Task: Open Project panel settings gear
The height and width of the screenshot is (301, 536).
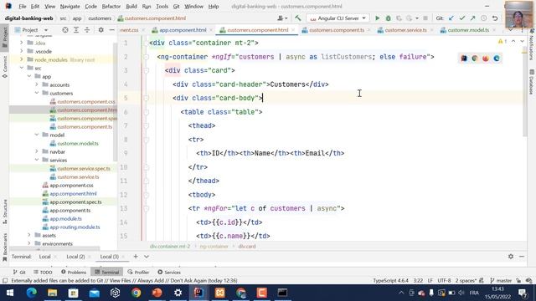Action: (100, 30)
